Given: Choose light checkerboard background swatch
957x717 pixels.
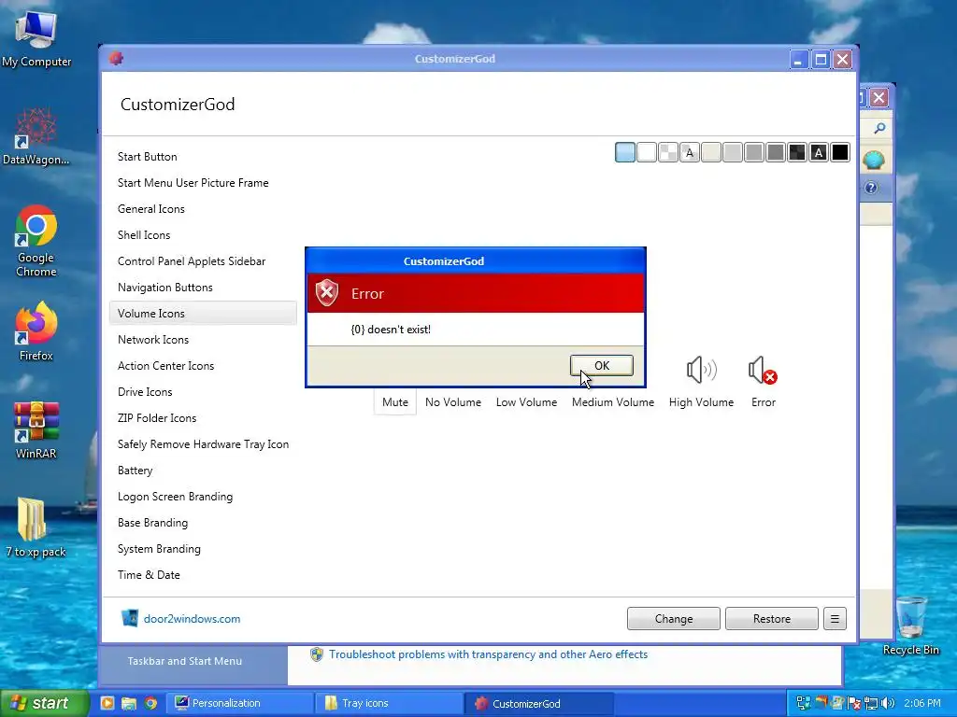Looking at the screenshot, I should coord(668,152).
